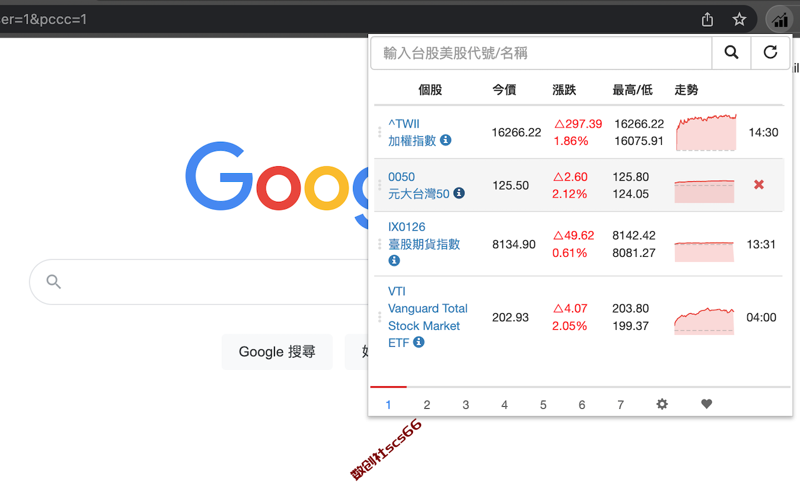View the VTI trend chart thumbnail
Viewport: 800px width, 500px height.
(704, 321)
